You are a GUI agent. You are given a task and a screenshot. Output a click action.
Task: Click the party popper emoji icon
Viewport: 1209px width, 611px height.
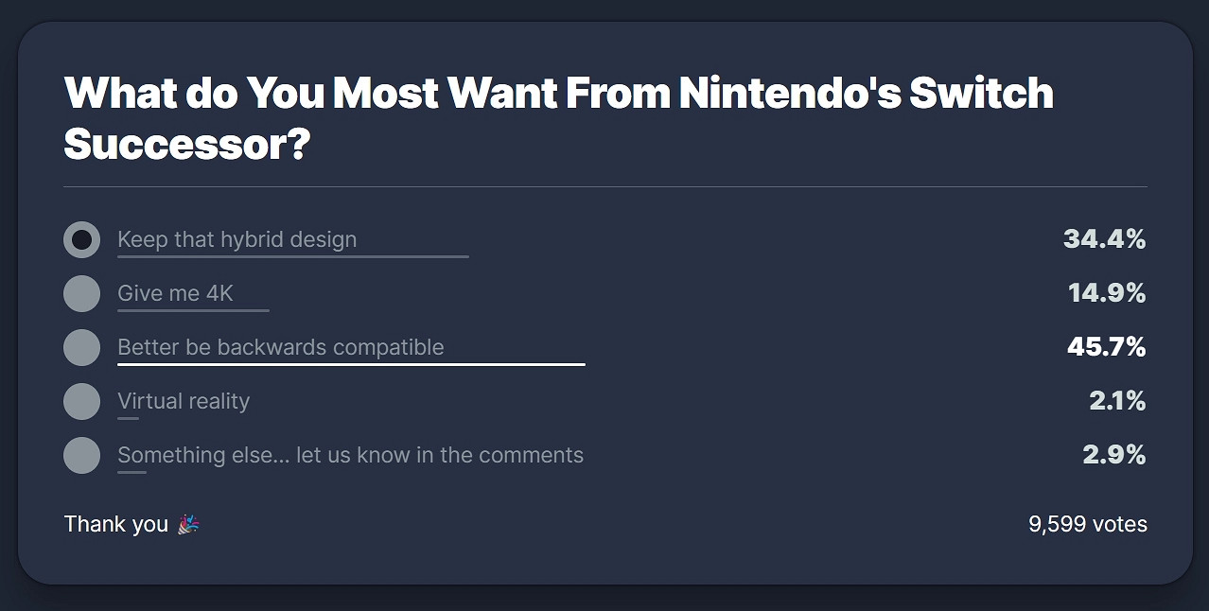(x=188, y=524)
